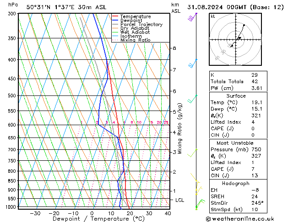The width and height of the screenshot is (288, 222).
Task: Click the teal wind barb at 500 hPa
Action: [192, 99]
